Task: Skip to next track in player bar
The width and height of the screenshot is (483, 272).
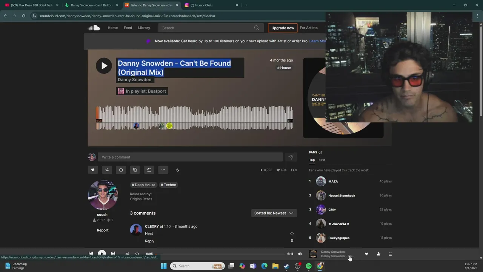Action: pos(113,253)
